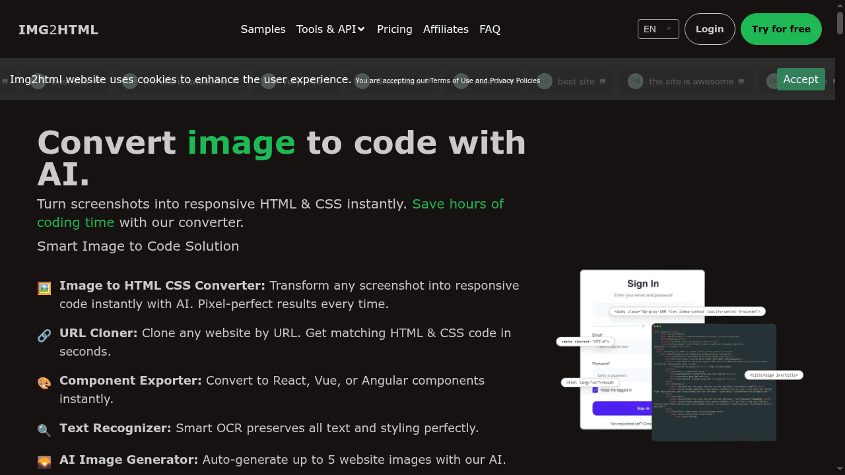Click the 'AI Image Generator:' label

[129, 460]
